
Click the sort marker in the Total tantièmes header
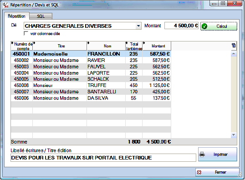pos(127,43)
